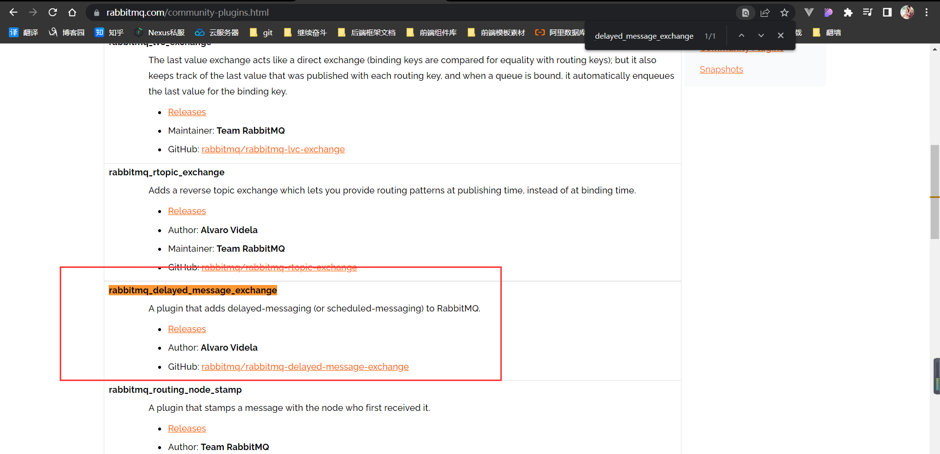Click the find result count 1/1
Viewport: 940px width, 454px height.
pyautogui.click(x=710, y=36)
